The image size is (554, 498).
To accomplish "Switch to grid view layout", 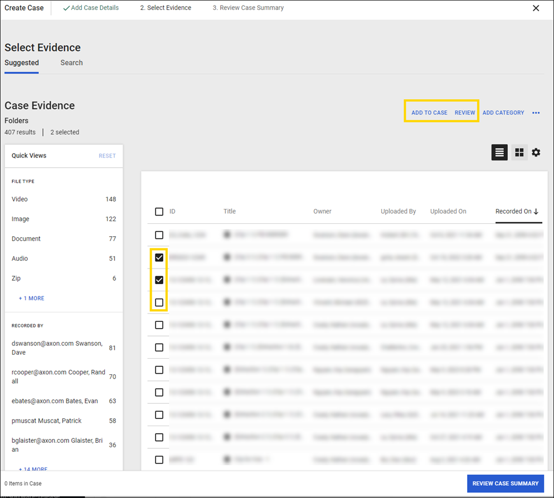I will (x=519, y=152).
